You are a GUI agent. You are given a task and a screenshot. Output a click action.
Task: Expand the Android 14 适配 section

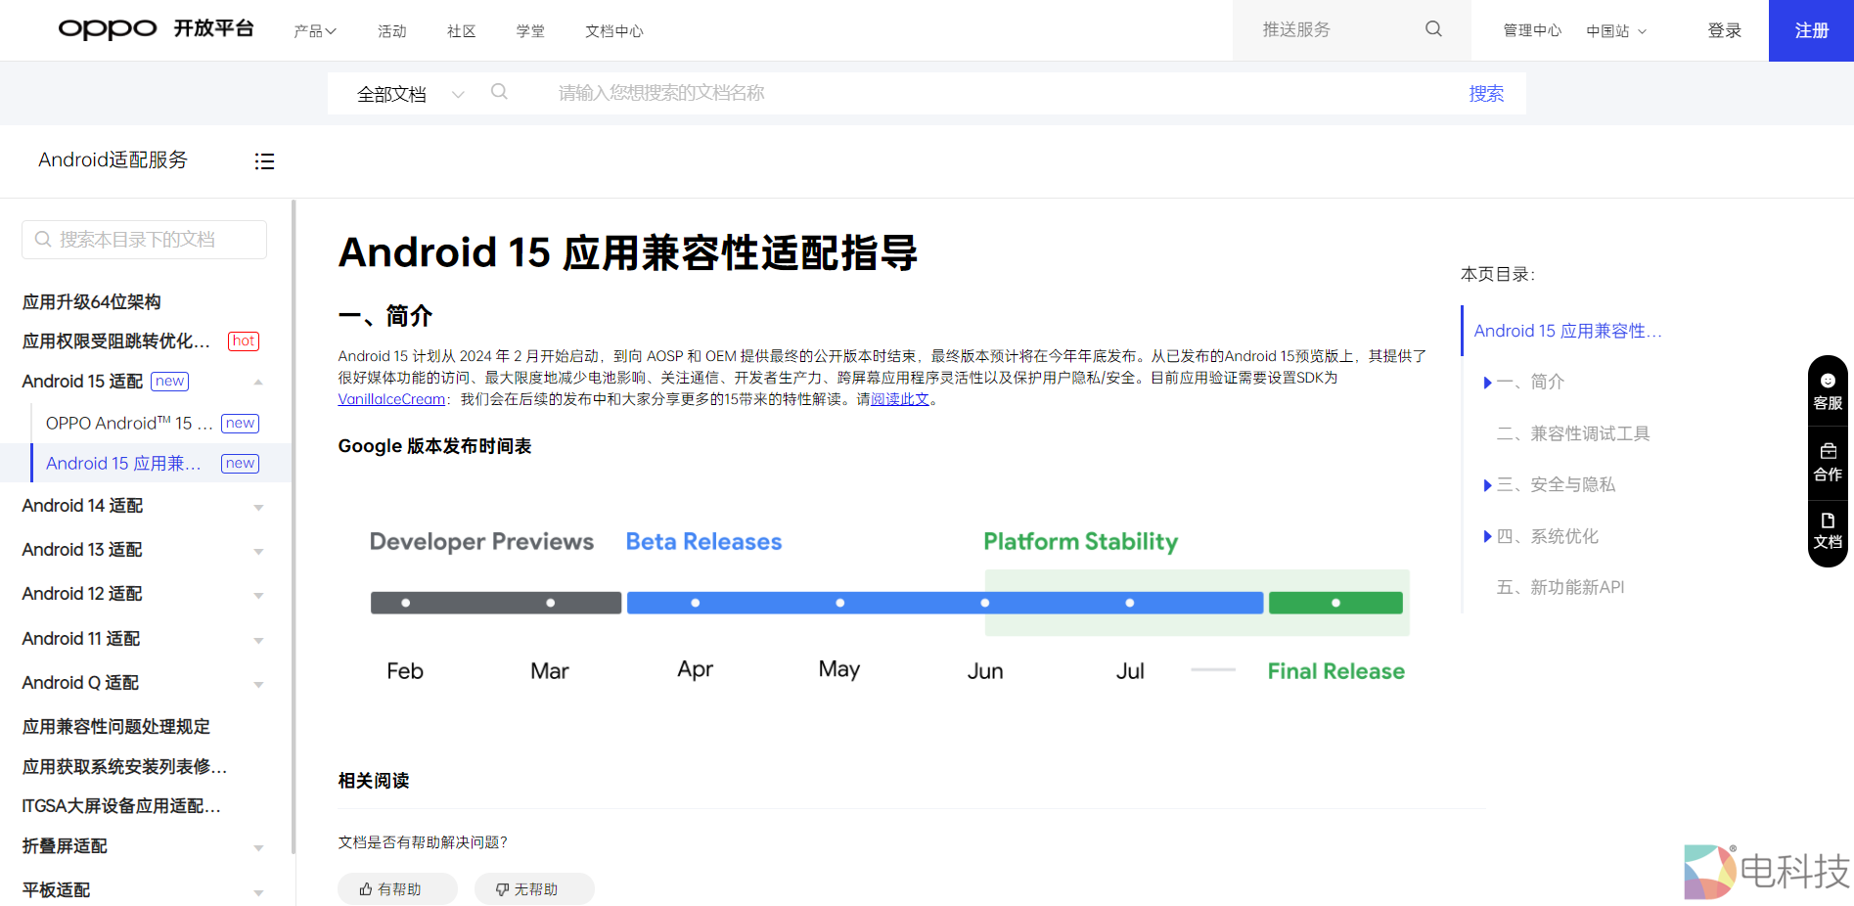point(258,507)
